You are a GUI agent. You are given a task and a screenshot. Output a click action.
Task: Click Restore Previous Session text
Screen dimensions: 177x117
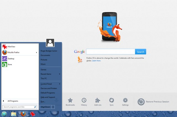pyautogui.click(x=157, y=102)
